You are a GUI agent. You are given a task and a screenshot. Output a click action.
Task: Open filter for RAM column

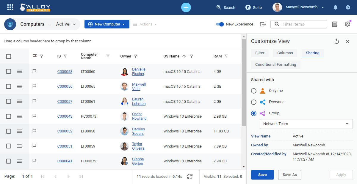click(x=226, y=56)
